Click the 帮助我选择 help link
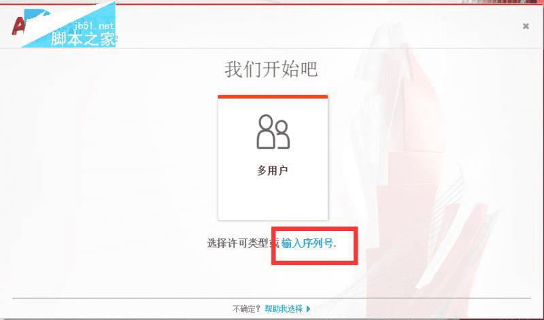This screenshot has height=320, width=544. [284, 308]
